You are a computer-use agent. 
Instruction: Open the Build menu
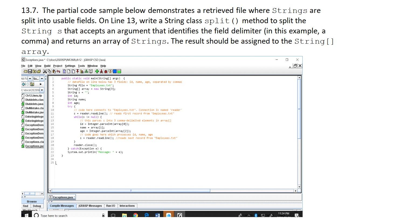point(47,66)
